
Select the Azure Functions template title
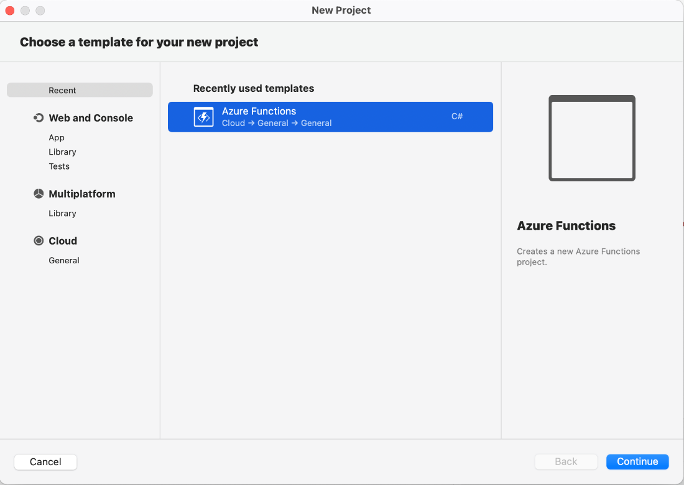pos(259,111)
